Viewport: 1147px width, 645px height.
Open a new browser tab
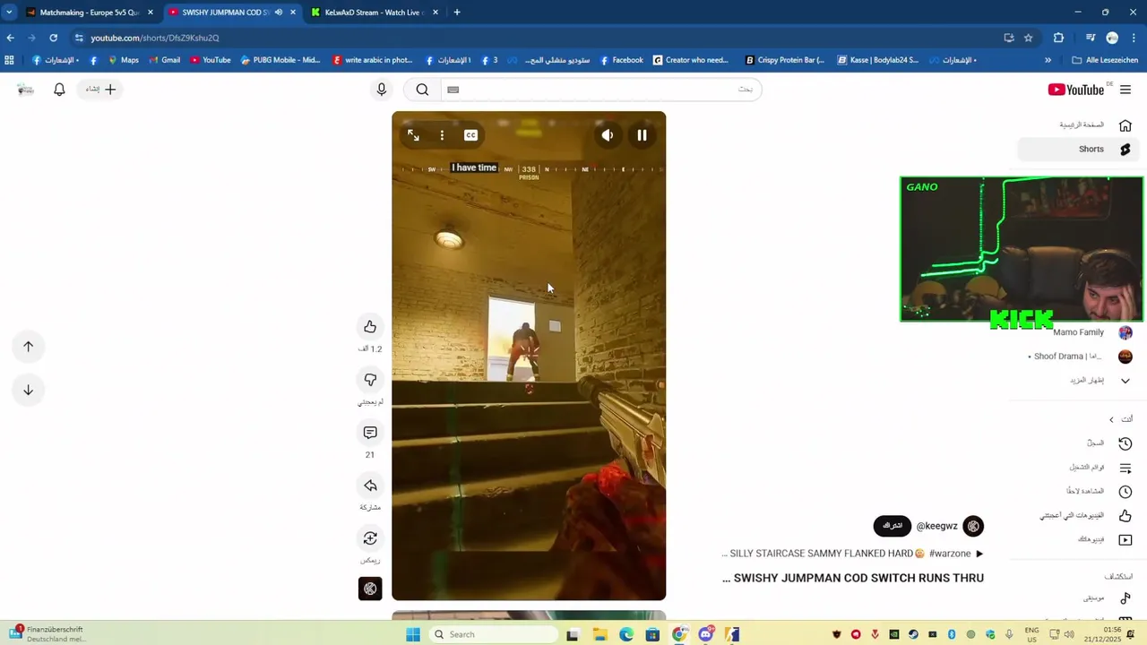pos(457,13)
